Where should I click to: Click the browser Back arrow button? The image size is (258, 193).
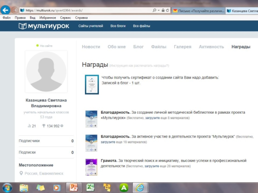pyautogui.click(x=5, y=10)
